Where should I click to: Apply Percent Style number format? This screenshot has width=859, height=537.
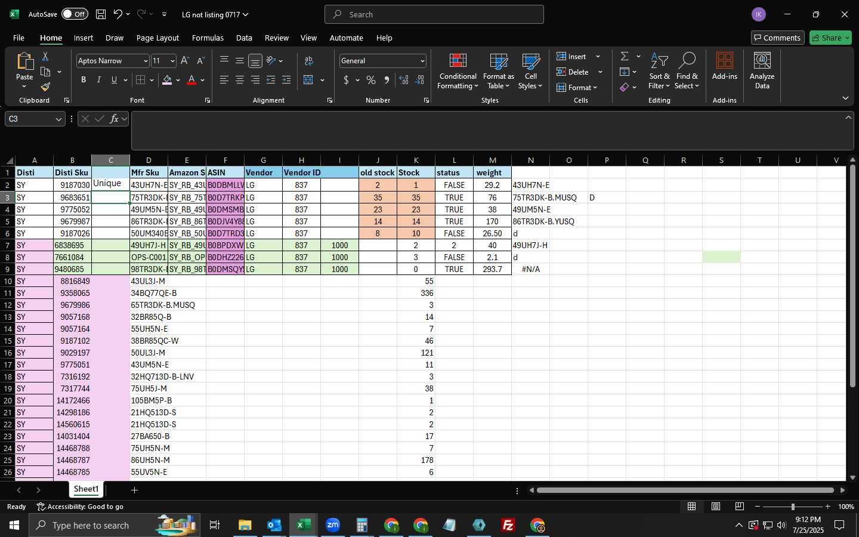click(x=371, y=80)
